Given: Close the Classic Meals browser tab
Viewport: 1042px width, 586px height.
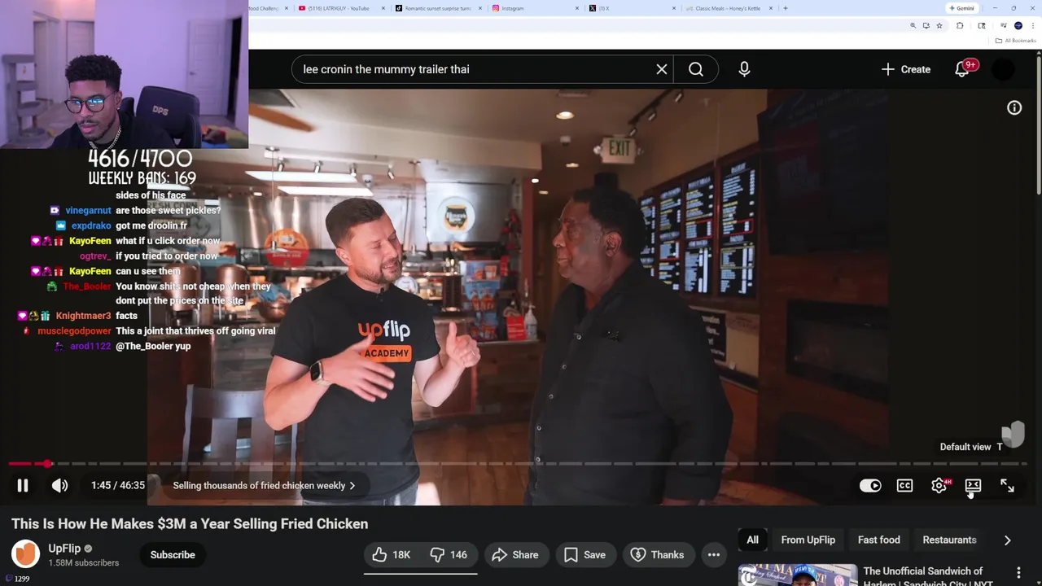Looking at the screenshot, I should (772, 8).
